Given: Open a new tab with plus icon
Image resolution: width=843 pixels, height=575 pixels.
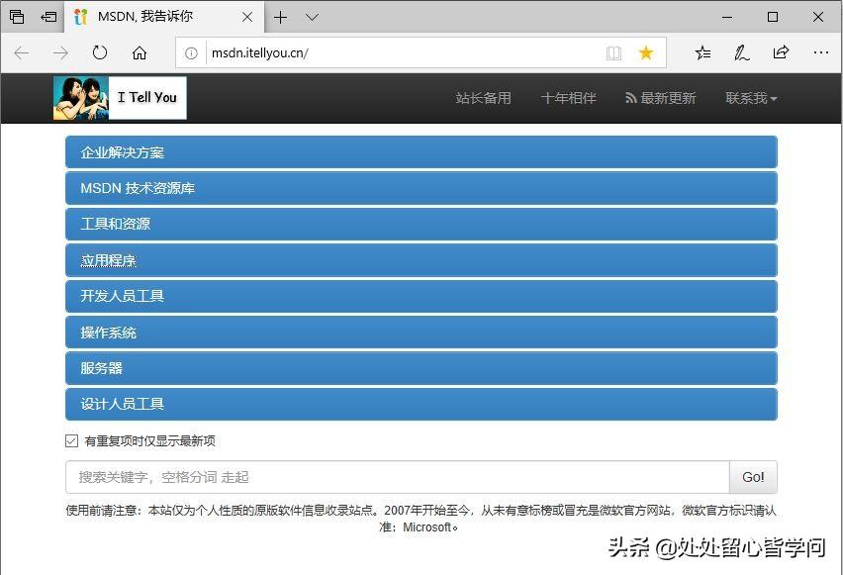Looking at the screenshot, I should click(x=281, y=17).
